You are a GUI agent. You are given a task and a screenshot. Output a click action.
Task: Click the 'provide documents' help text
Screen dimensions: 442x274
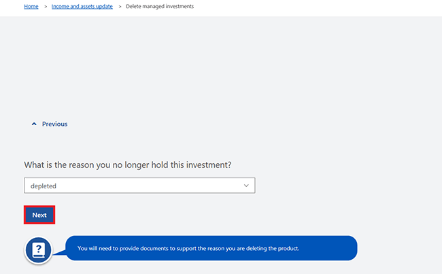click(x=188, y=248)
